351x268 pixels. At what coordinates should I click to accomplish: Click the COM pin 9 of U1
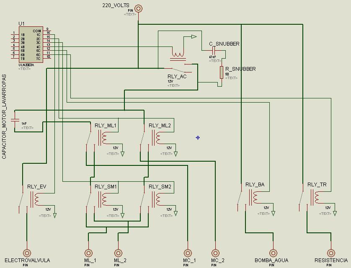(x=47, y=30)
